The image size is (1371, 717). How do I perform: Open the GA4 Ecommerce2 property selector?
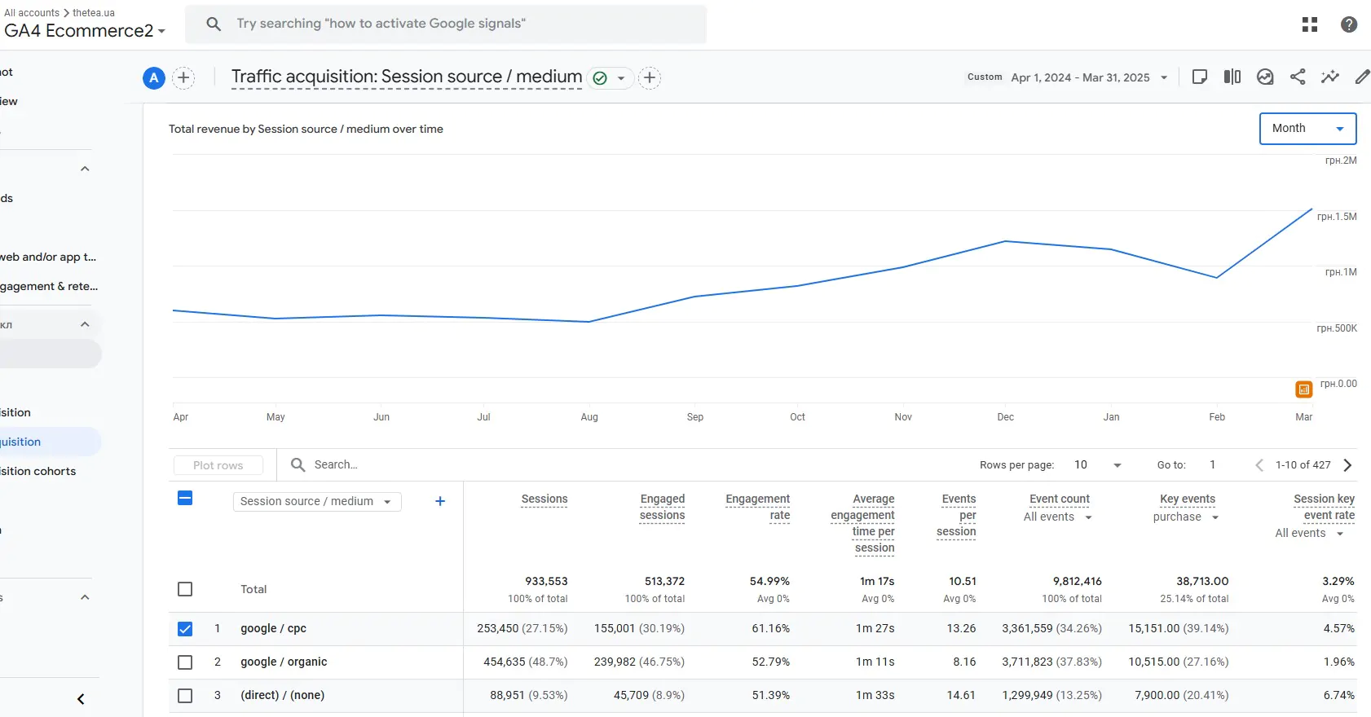pyautogui.click(x=85, y=31)
